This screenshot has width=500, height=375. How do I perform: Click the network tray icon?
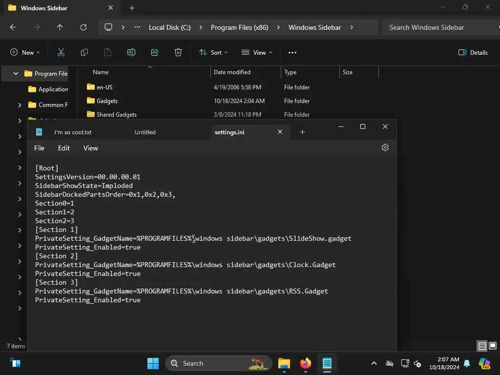405,363
